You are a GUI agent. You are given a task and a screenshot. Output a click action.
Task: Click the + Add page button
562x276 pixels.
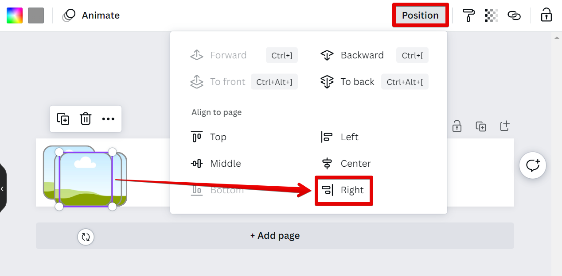pyautogui.click(x=275, y=236)
